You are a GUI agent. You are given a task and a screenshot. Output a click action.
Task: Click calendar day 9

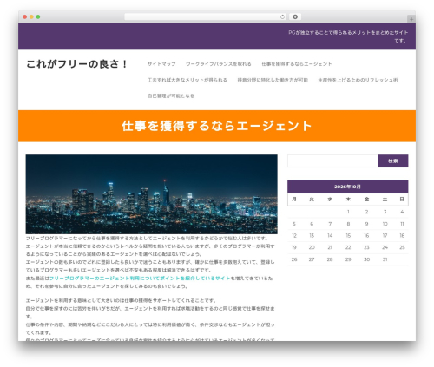366,224
